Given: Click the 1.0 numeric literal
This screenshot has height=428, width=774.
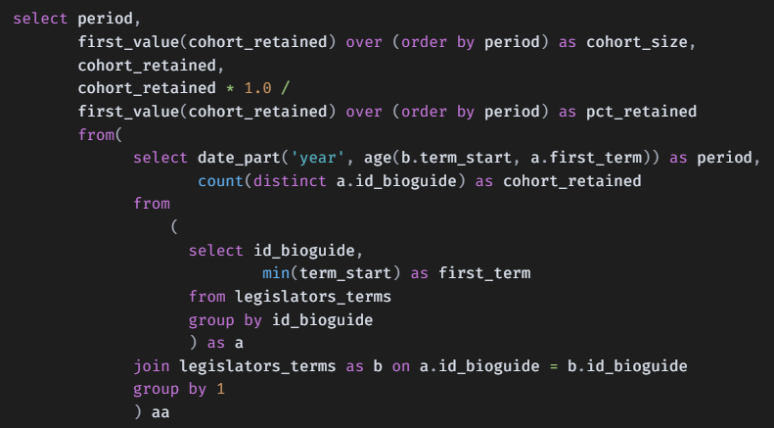Looking at the screenshot, I should [x=257, y=89].
